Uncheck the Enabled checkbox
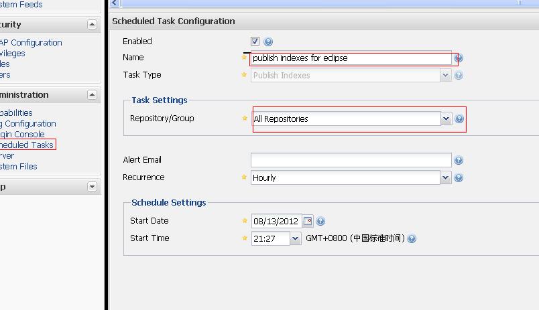The width and height of the screenshot is (539, 310). pyautogui.click(x=255, y=42)
